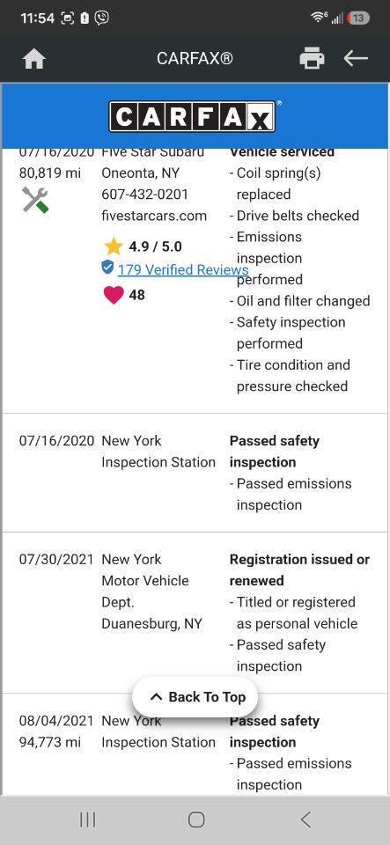Screen dimensions: 390x845
Task: Tap Android back navigation button
Action: (305, 819)
